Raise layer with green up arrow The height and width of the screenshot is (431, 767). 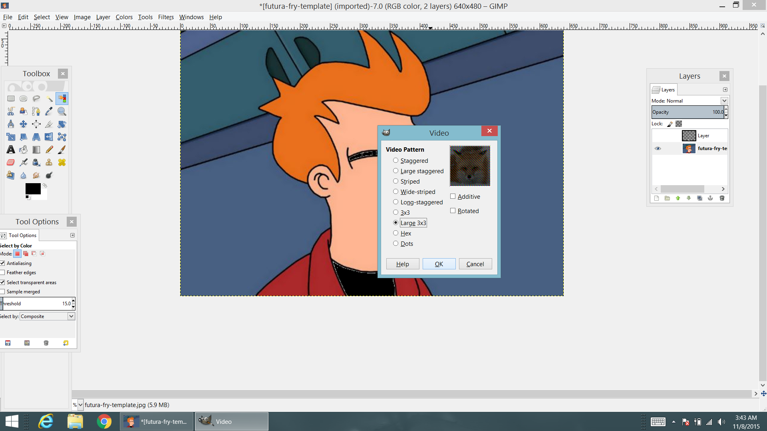678,198
